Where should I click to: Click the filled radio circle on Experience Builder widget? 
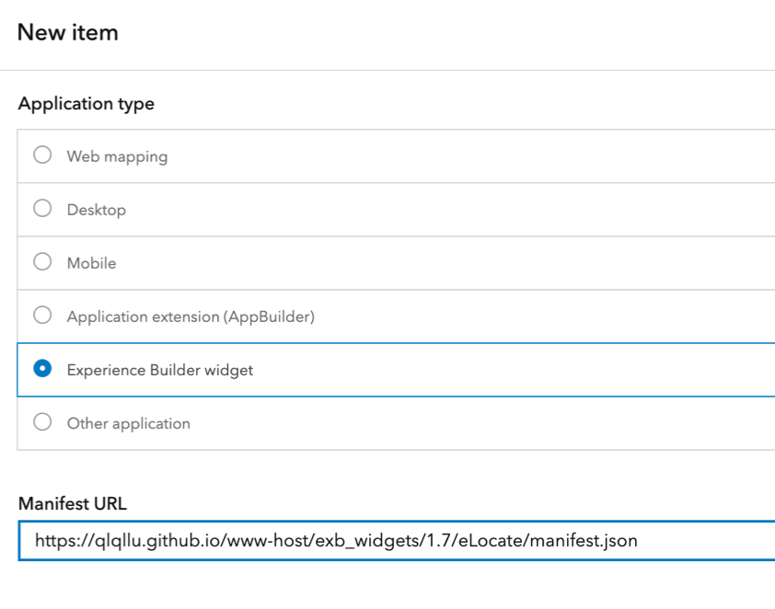pyautogui.click(x=41, y=370)
